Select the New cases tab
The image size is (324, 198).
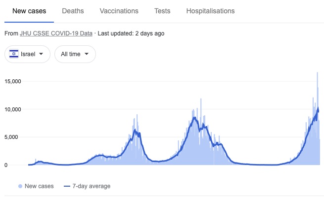pos(29,11)
